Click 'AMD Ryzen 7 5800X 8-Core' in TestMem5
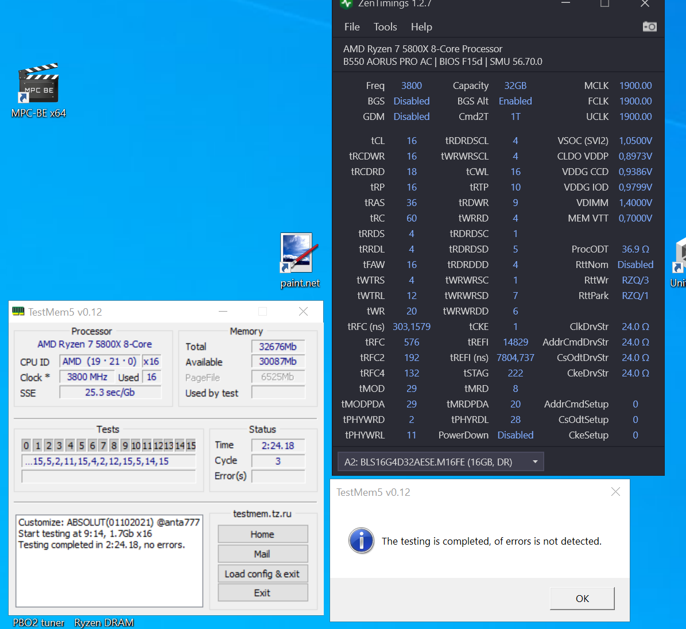Image resolution: width=686 pixels, height=629 pixels. pyautogui.click(x=95, y=344)
